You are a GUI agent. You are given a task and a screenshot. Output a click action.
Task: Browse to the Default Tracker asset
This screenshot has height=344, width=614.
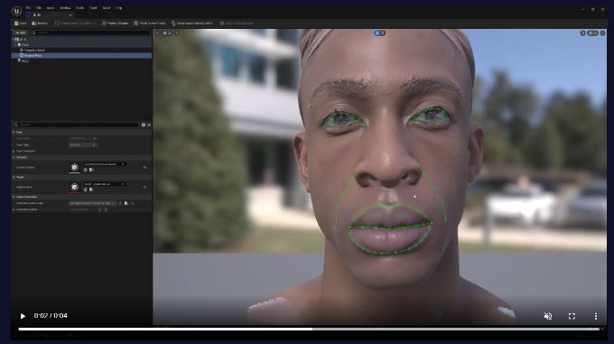91,171
